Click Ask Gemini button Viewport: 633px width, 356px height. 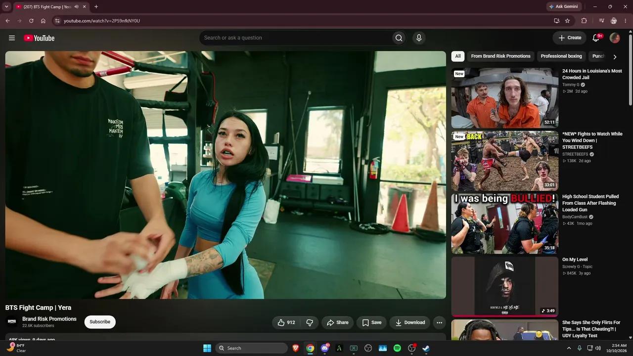click(563, 6)
